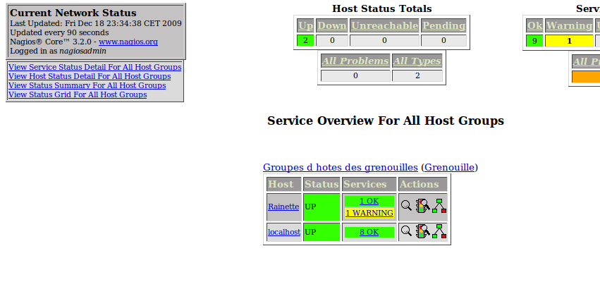
Task: Click the magnifying glass icon for localhost
Action: [406, 231]
